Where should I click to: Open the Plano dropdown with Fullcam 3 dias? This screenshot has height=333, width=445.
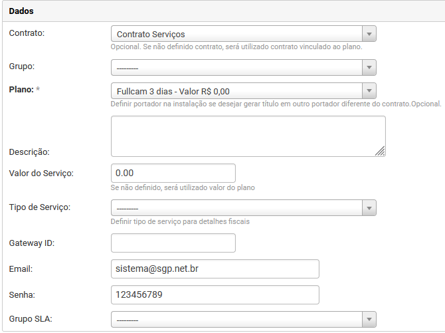[x=243, y=91]
